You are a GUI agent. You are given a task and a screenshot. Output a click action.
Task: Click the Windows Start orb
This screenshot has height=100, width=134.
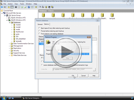click(4, 98)
